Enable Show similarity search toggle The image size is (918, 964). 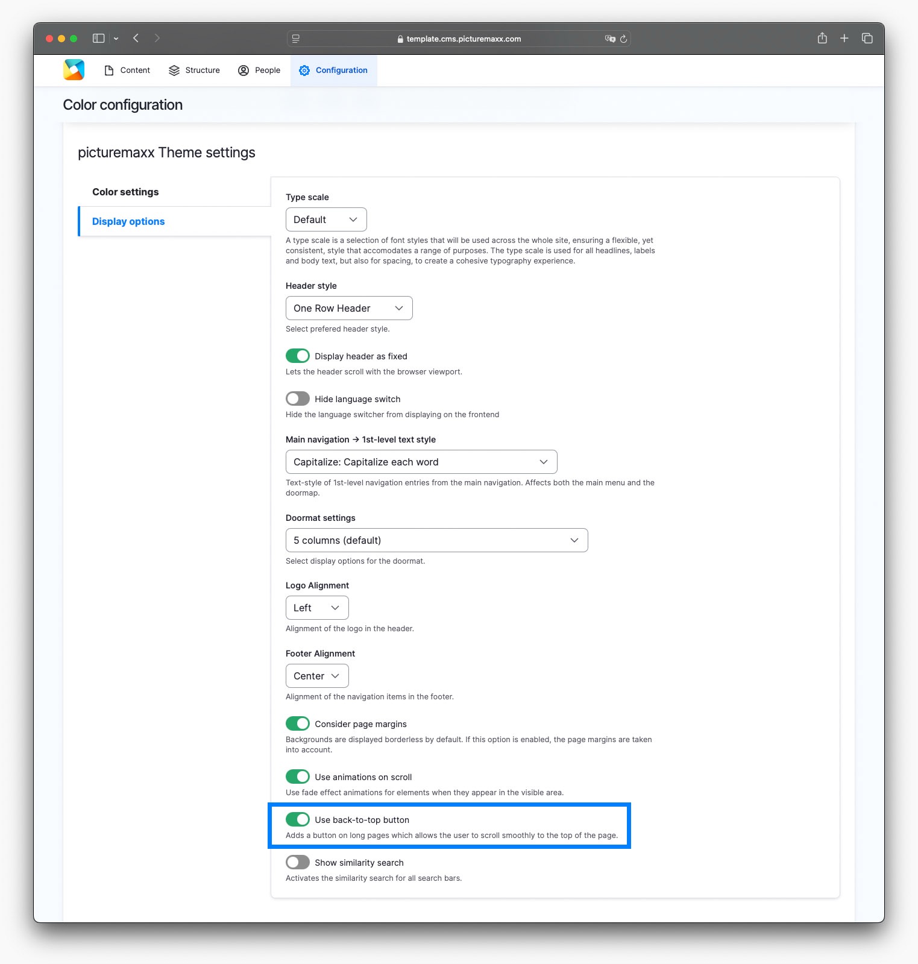click(298, 862)
